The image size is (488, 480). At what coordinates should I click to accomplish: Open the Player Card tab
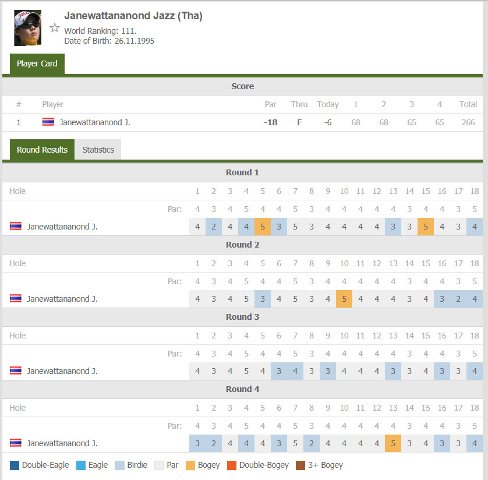pyautogui.click(x=37, y=64)
